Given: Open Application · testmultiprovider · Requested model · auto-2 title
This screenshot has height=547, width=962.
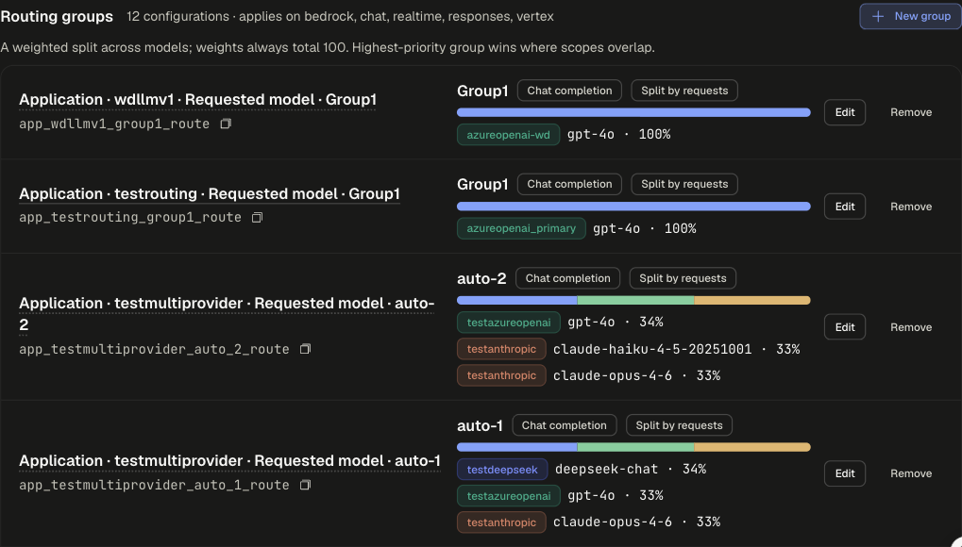Looking at the screenshot, I should (x=227, y=314).
